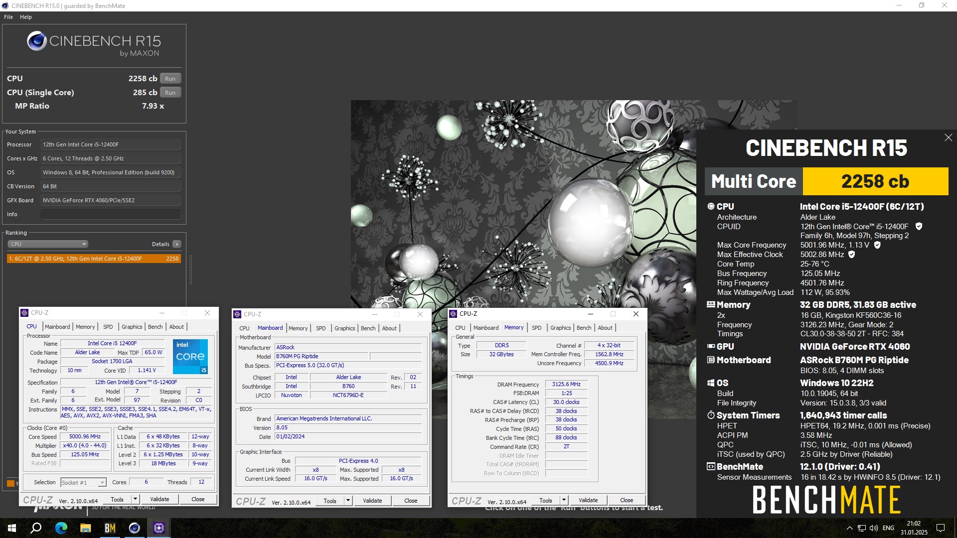Click BenchMate System Timers clock icon
Image resolution: width=957 pixels, height=538 pixels.
(711, 415)
